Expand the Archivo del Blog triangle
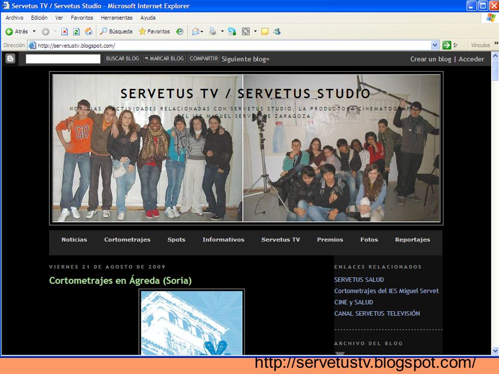Viewport: 499px width, 374px height. tap(339, 353)
